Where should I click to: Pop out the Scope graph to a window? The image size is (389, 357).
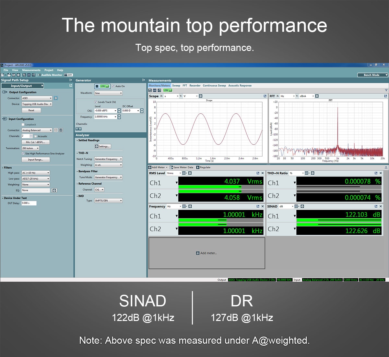[265, 96]
